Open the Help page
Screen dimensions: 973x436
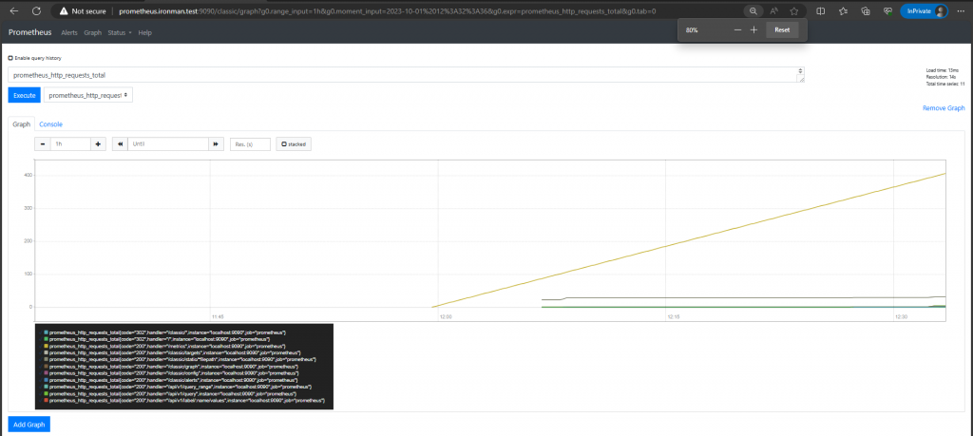click(145, 32)
